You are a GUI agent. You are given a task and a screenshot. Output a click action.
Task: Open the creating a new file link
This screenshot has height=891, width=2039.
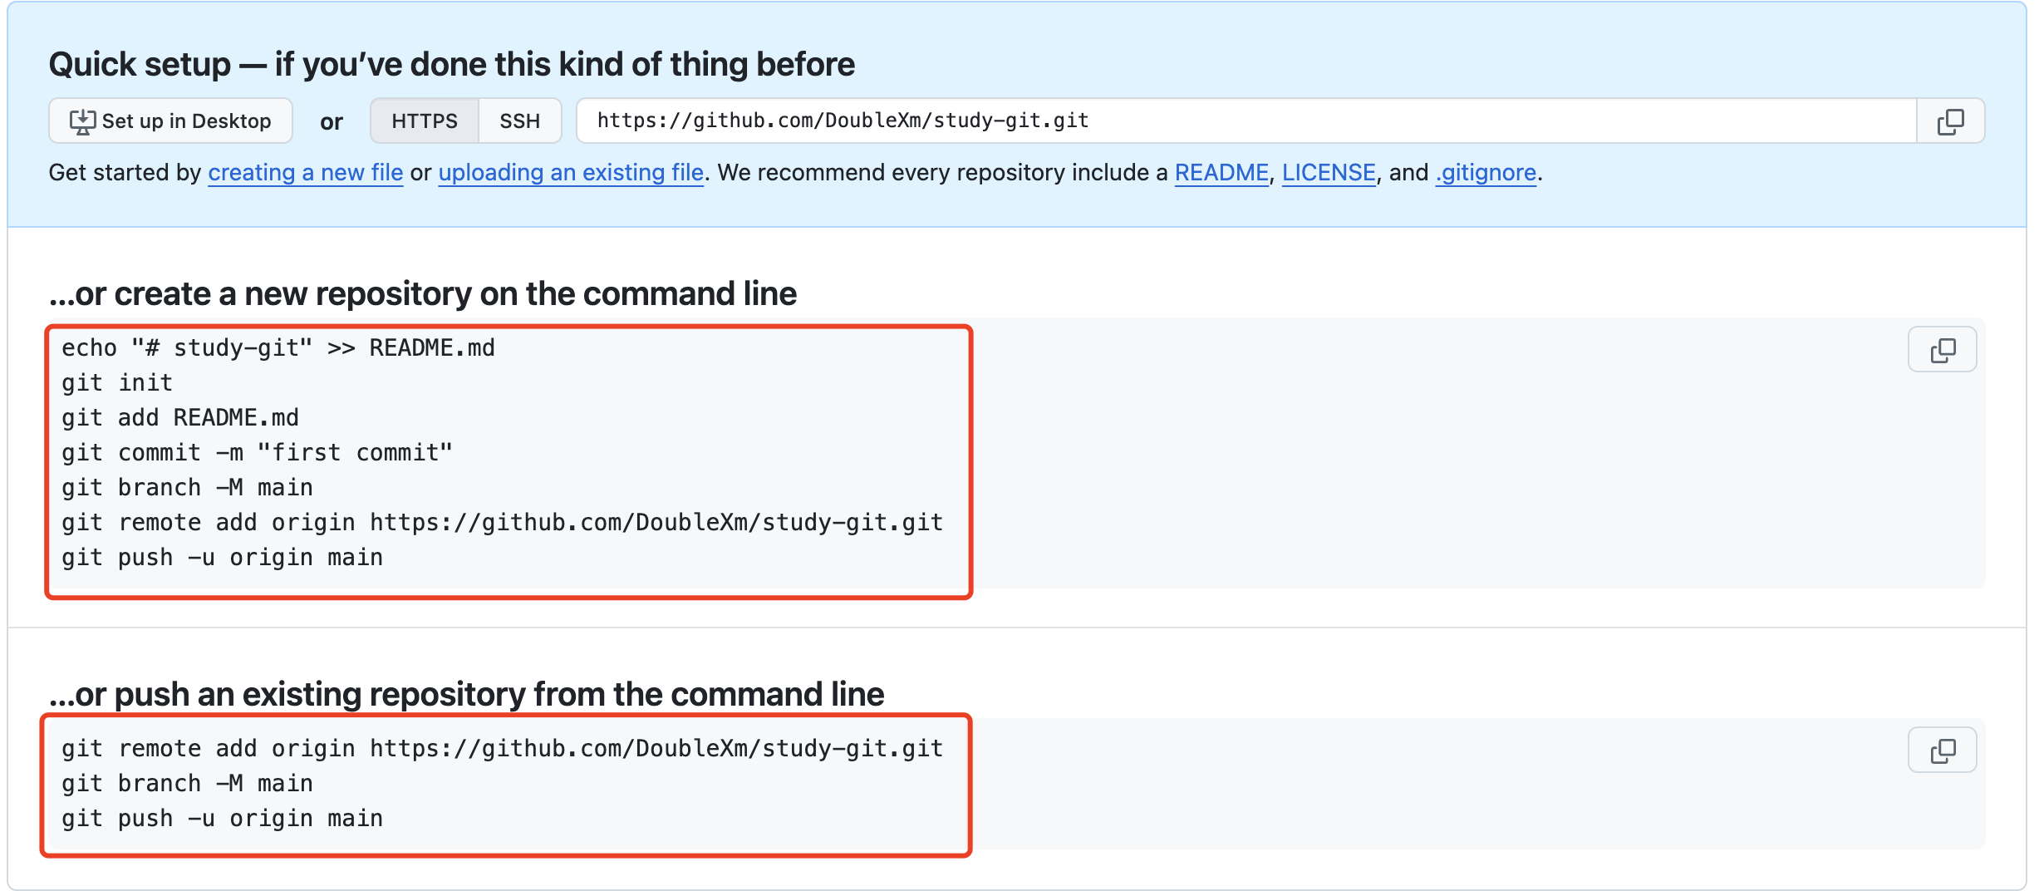305,173
